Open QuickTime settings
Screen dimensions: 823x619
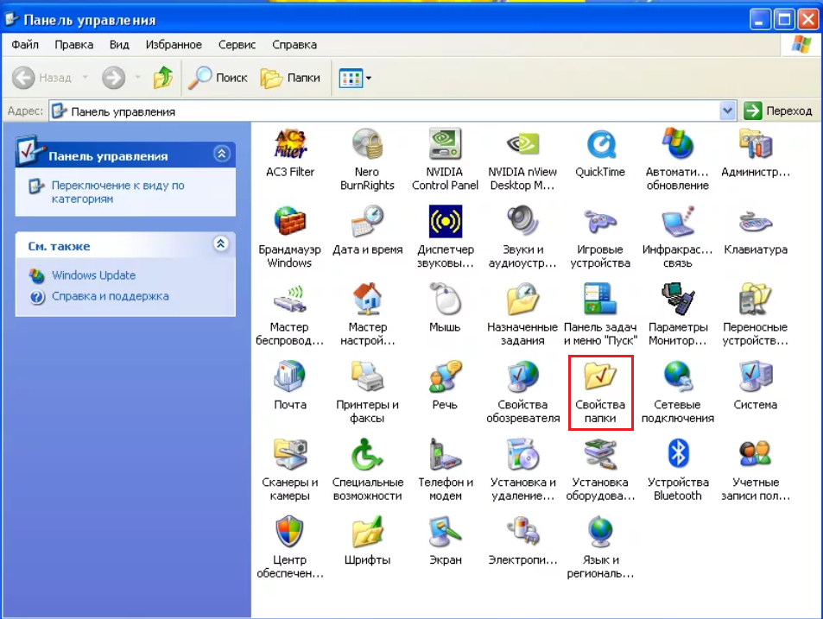tap(600, 153)
